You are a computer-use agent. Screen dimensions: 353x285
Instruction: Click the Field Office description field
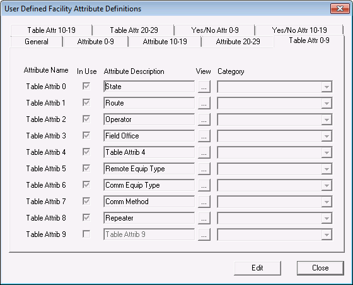pyautogui.click(x=149, y=136)
